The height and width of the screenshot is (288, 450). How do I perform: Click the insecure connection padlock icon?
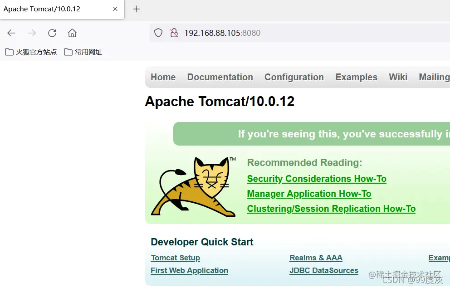click(174, 33)
